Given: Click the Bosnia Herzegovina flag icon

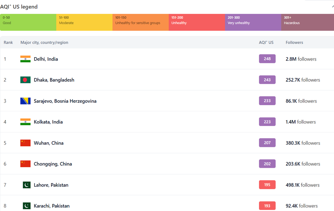Looking at the screenshot, I should [x=26, y=101].
